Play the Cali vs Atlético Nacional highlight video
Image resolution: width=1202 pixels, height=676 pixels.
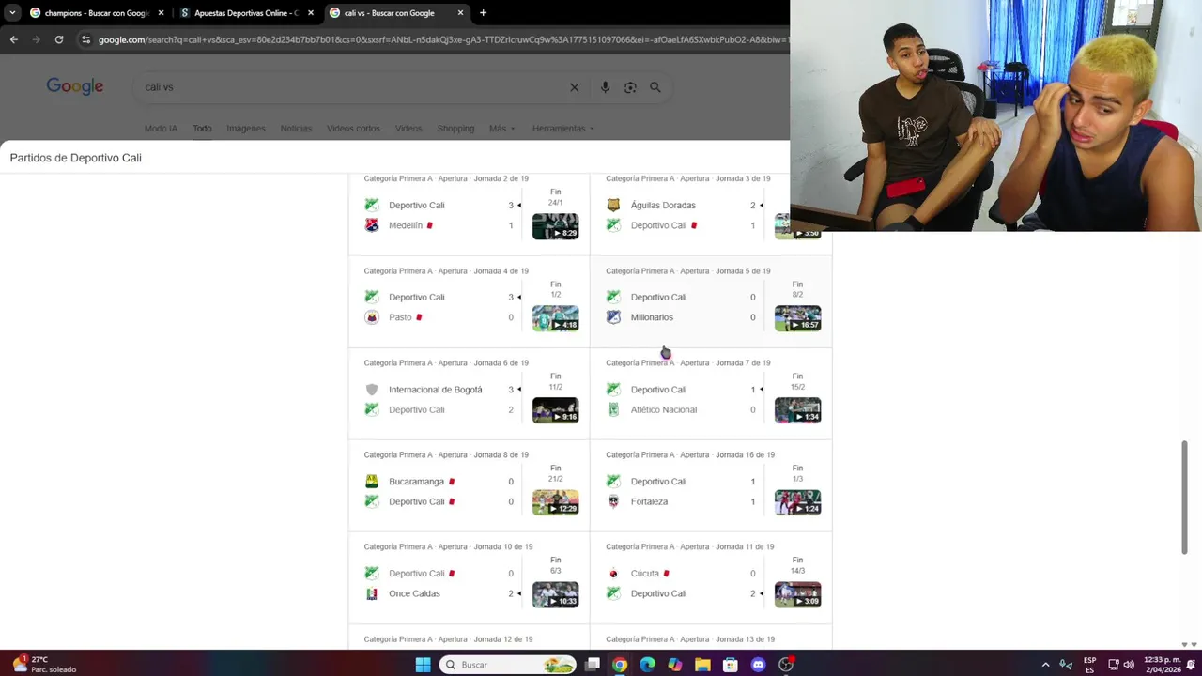point(797,410)
